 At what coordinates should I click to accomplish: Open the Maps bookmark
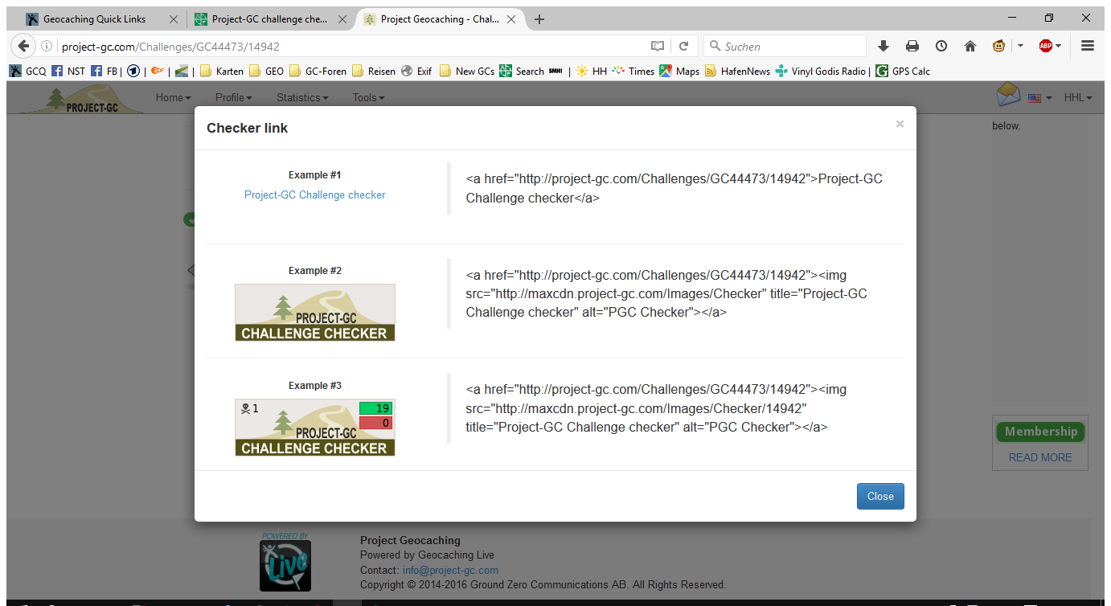click(679, 72)
